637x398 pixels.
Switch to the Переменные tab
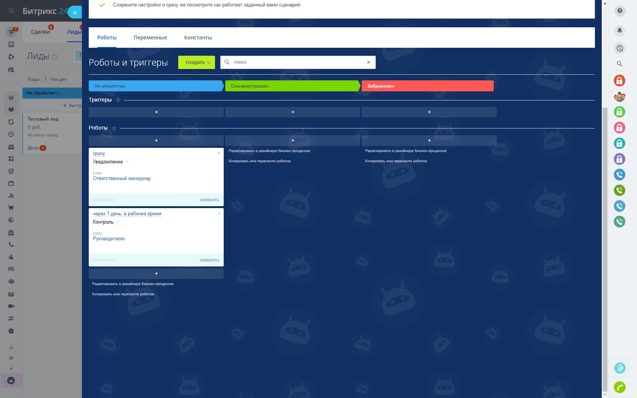pos(150,38)
